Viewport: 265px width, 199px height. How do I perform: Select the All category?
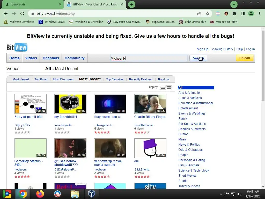tap(196, 88)
